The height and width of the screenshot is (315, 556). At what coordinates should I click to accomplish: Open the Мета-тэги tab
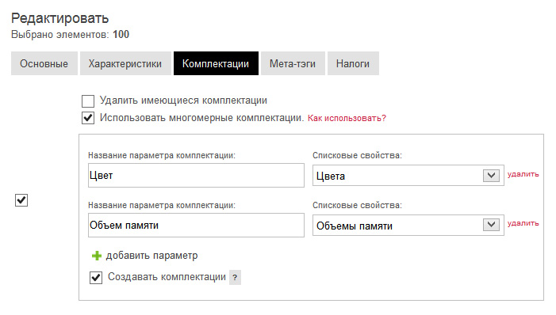[293, 63]
